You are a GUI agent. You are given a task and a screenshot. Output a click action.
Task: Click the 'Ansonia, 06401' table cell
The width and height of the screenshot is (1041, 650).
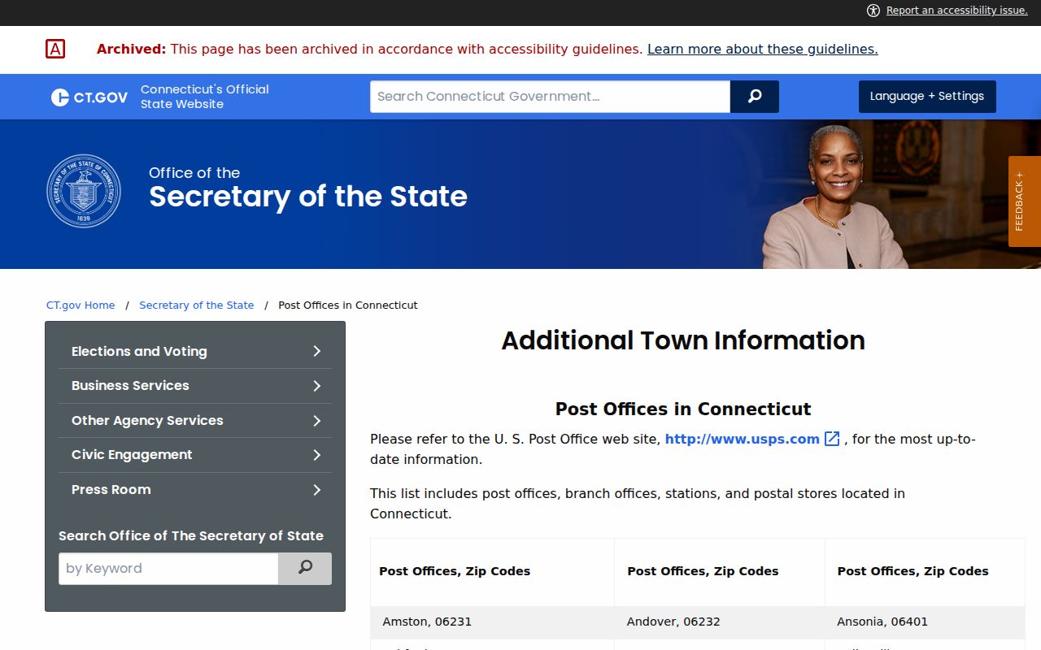[925, 622]
